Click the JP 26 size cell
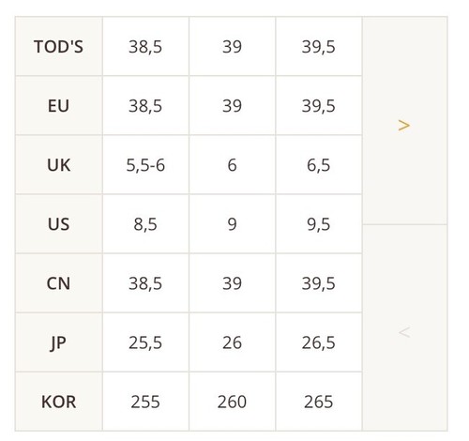469x441 pixels. tap(233, 342)
